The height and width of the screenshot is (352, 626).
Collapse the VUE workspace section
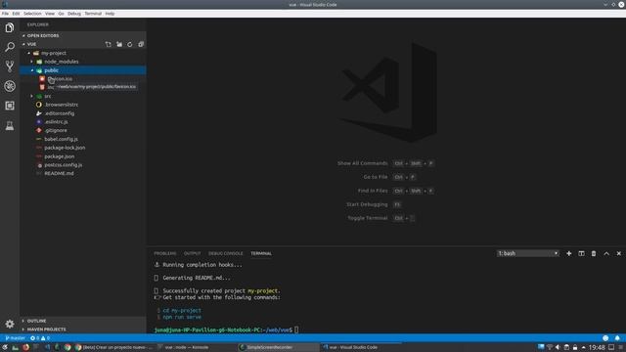click(30, 44)
